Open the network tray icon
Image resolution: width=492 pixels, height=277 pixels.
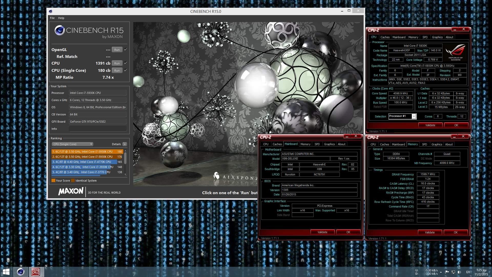tap(453, 272)
